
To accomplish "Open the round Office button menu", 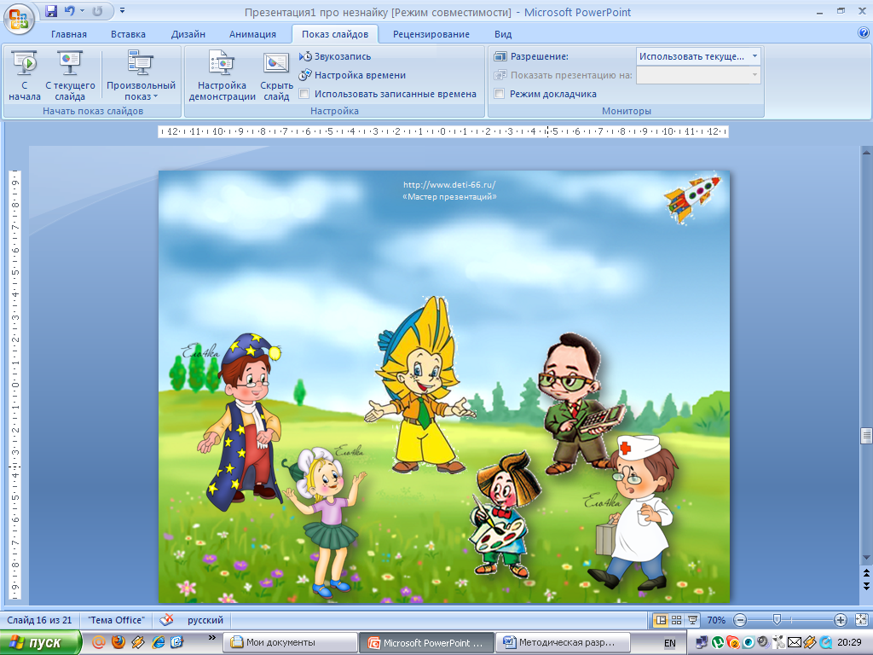I will coord(19,18).
